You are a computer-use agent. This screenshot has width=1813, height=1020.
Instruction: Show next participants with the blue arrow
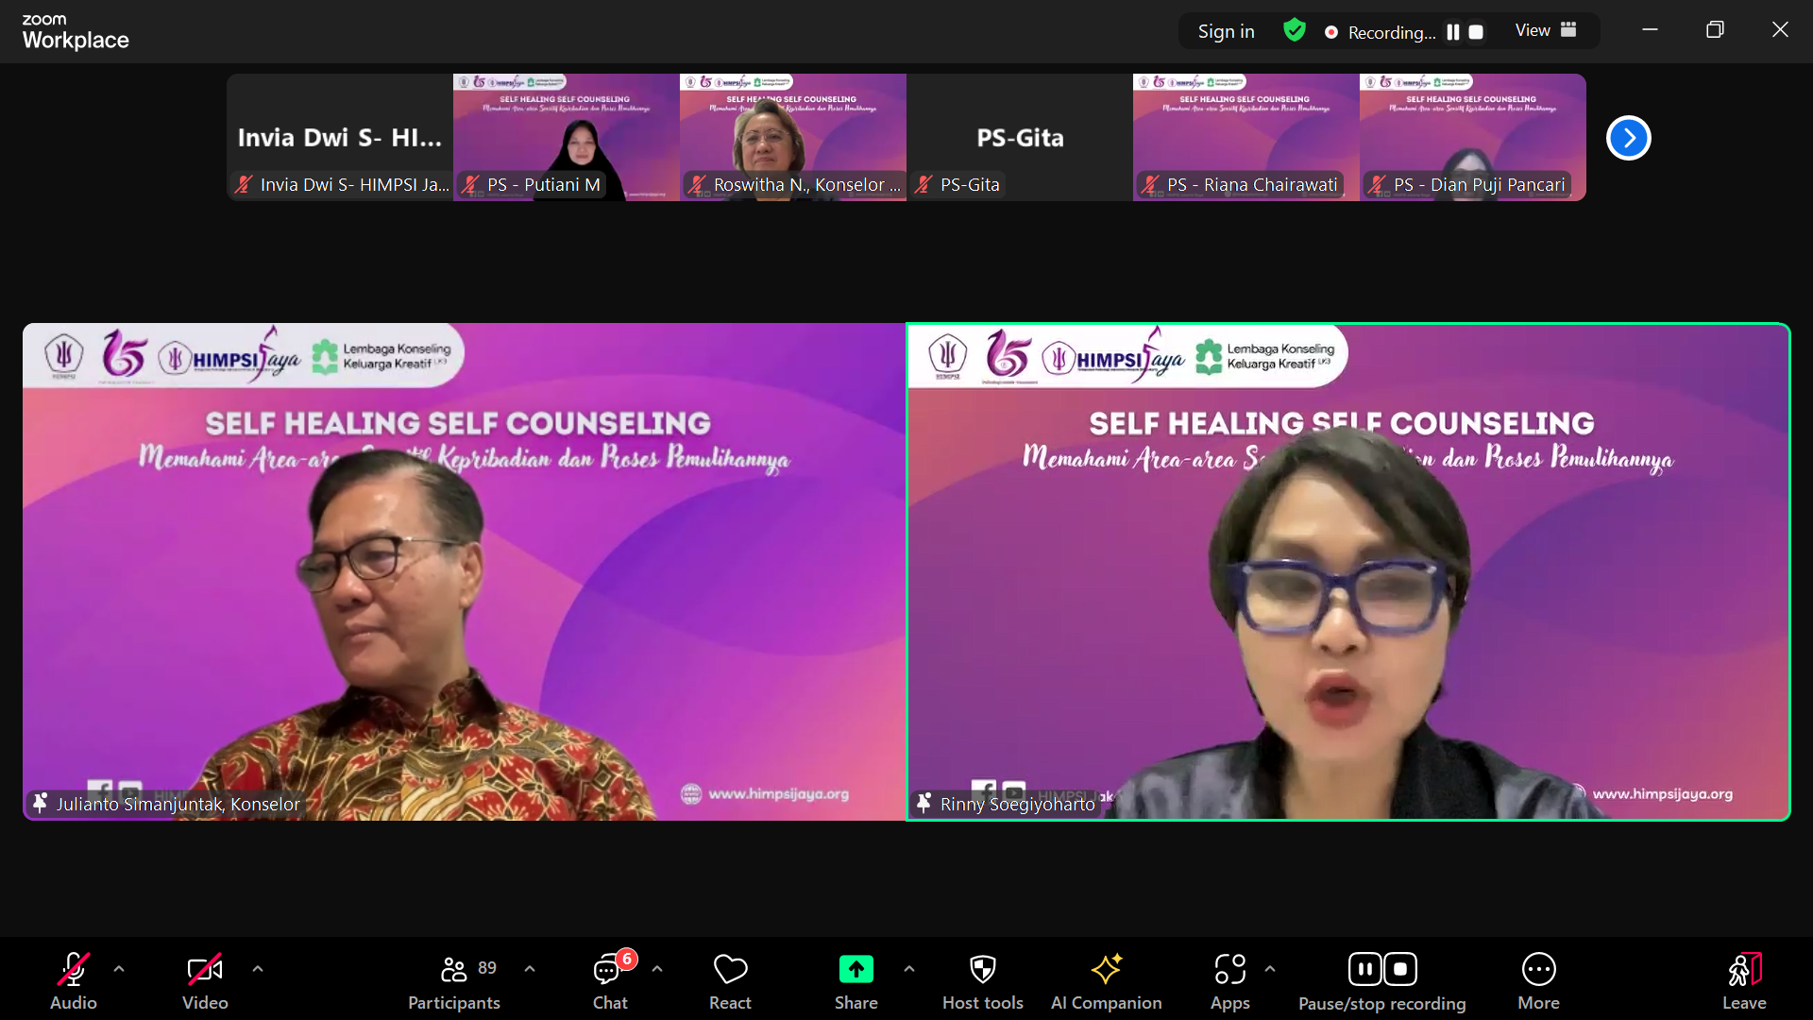click(1628, 138)
